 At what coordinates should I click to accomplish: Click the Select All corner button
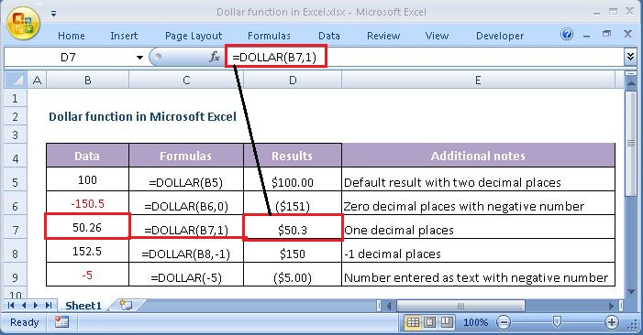[x=16, y=80]
